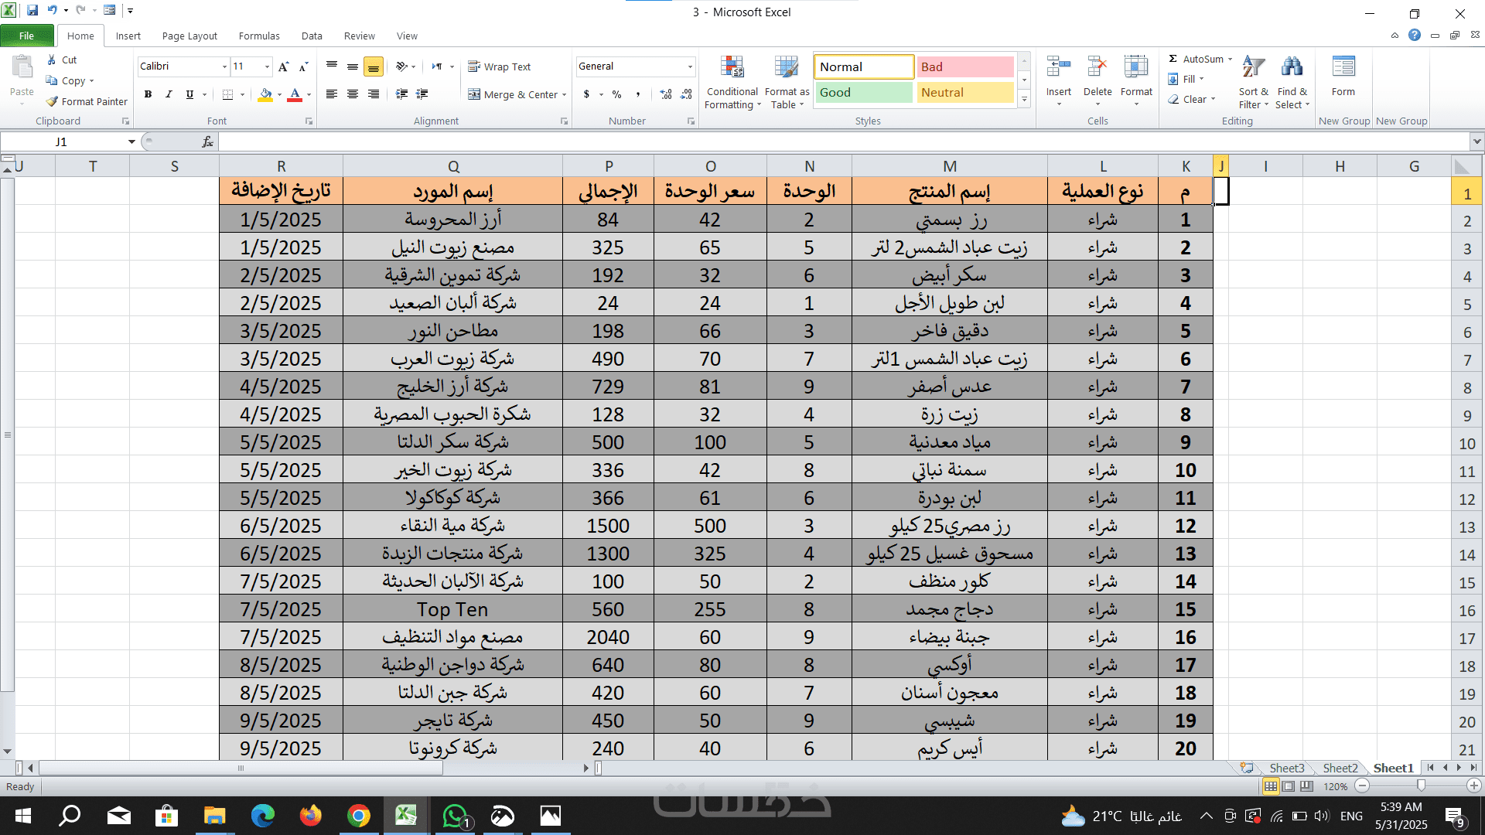Expand the General number format dropdown
This screenshot has width=1485, height=835.
point(690,66)
